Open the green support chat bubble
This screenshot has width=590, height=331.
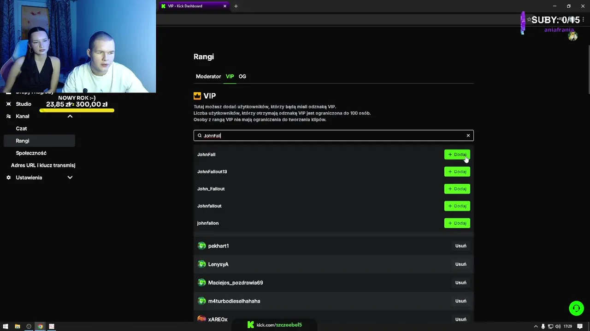click(576, 308)
